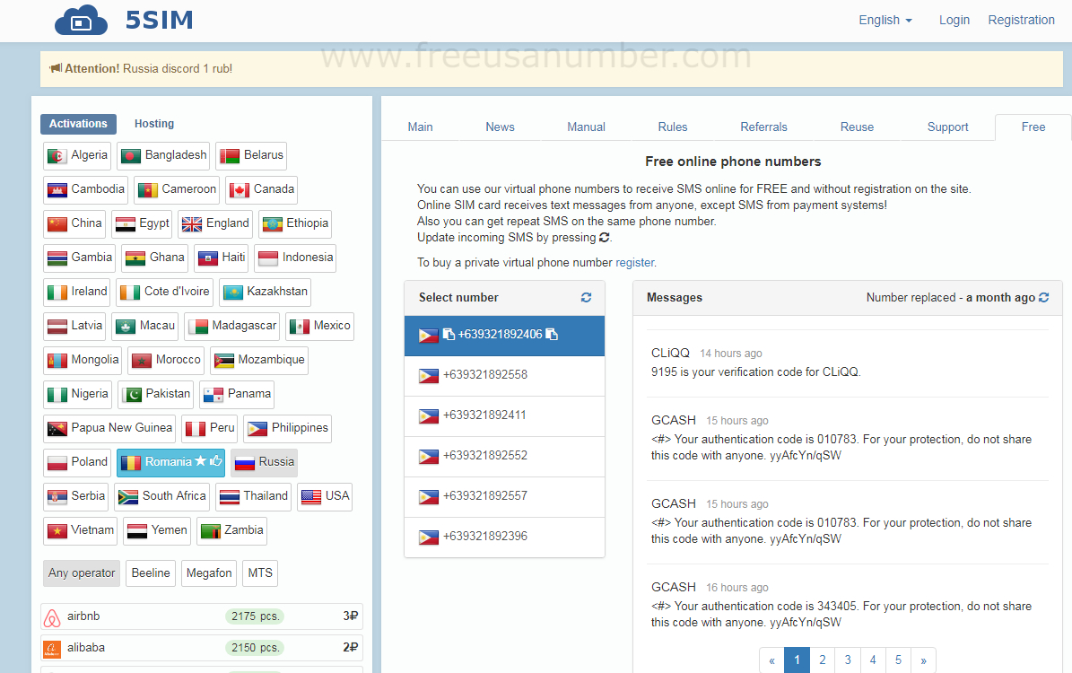The image size is (1072, 673).
Task: Choose Russia country button
Action: [264, 462]
